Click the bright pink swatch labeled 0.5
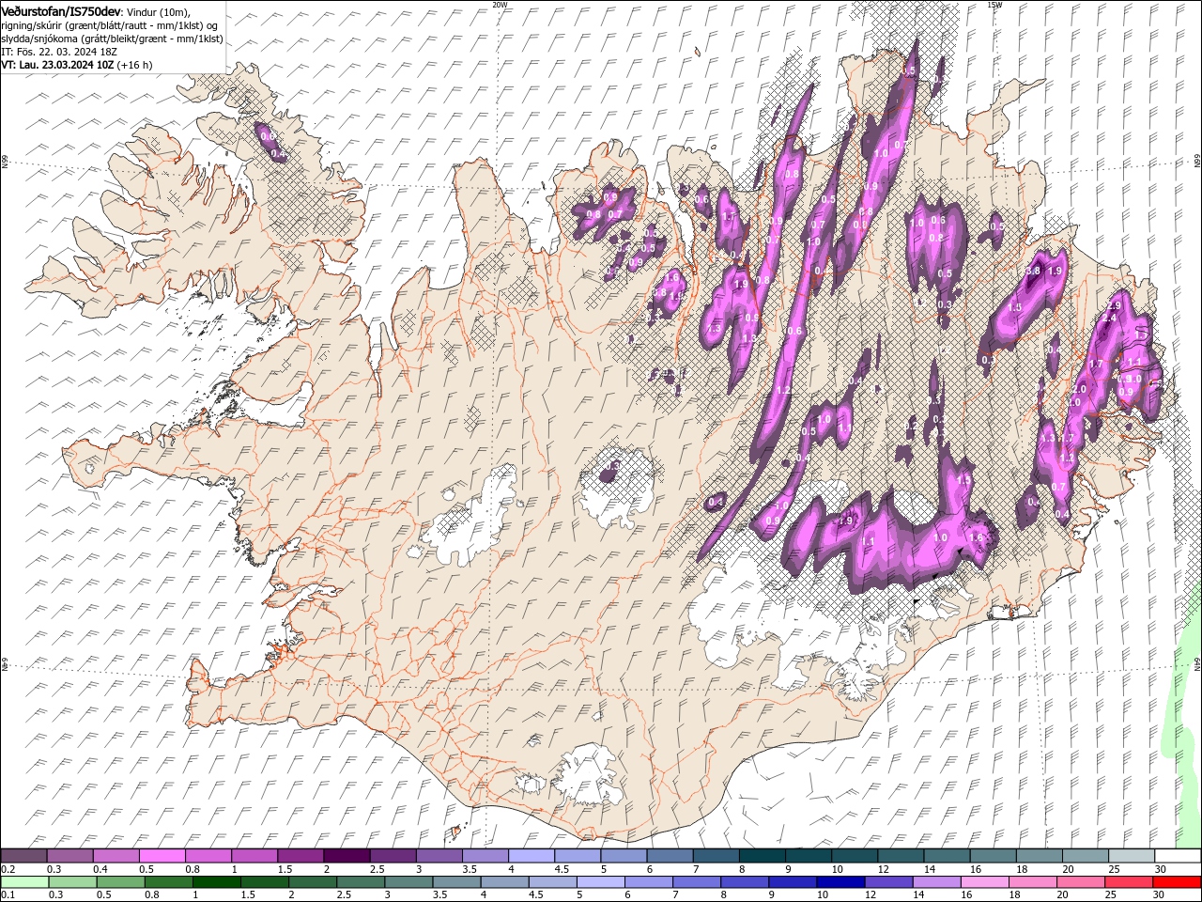The width and height of the screenshot is (1202, 902). click(x=162, y=856)
